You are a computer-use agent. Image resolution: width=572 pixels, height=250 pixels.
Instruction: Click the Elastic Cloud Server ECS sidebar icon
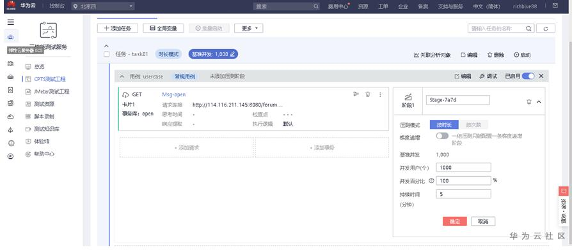[x=11, y=37]
